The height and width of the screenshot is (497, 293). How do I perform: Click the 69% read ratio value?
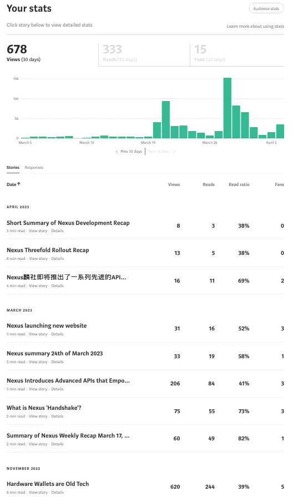(x=244, y=281)
